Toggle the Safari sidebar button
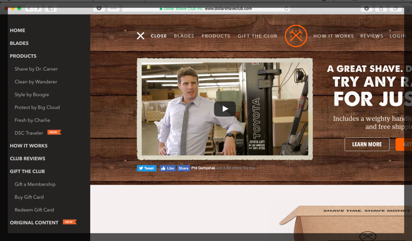The width and height of the screenshot is (412, 241). point(51,9)
